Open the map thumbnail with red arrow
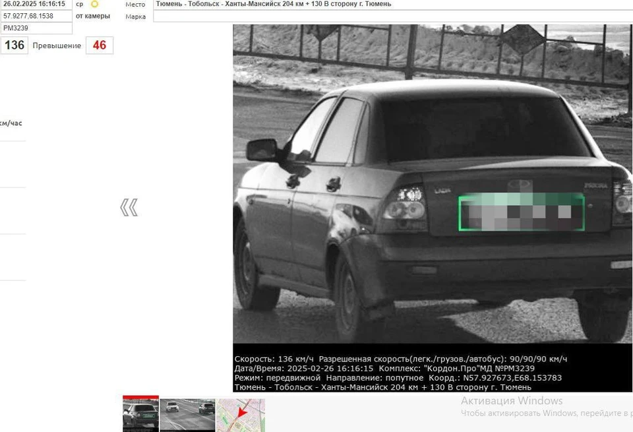 point(241,415)
